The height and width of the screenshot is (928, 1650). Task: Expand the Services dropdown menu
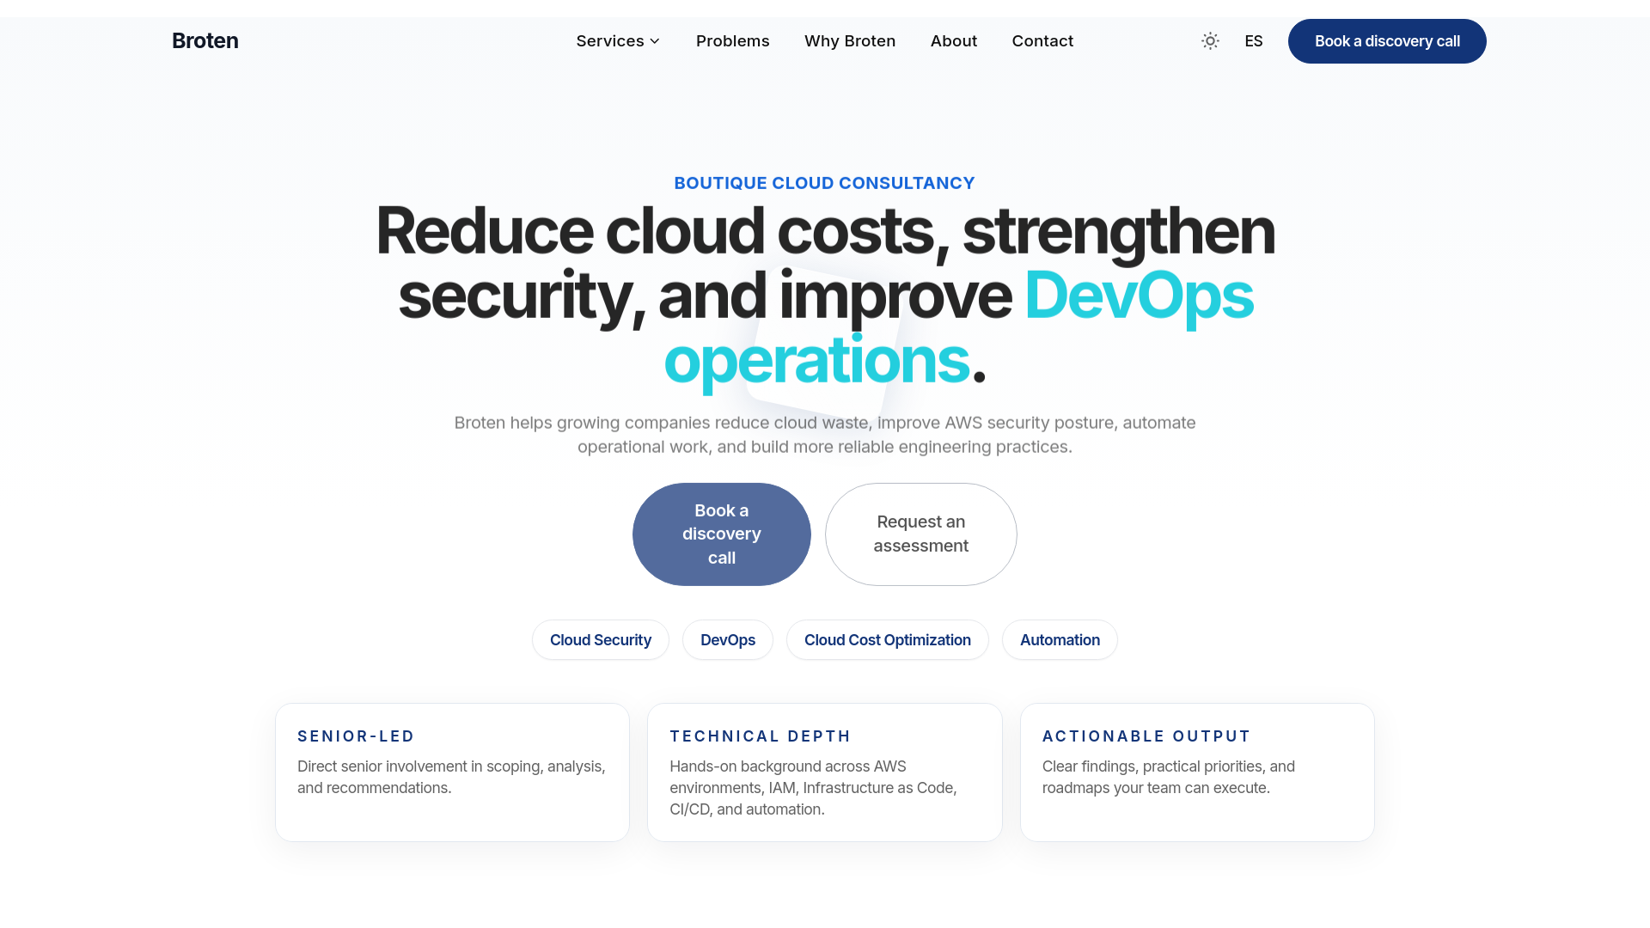click(618, 41)
